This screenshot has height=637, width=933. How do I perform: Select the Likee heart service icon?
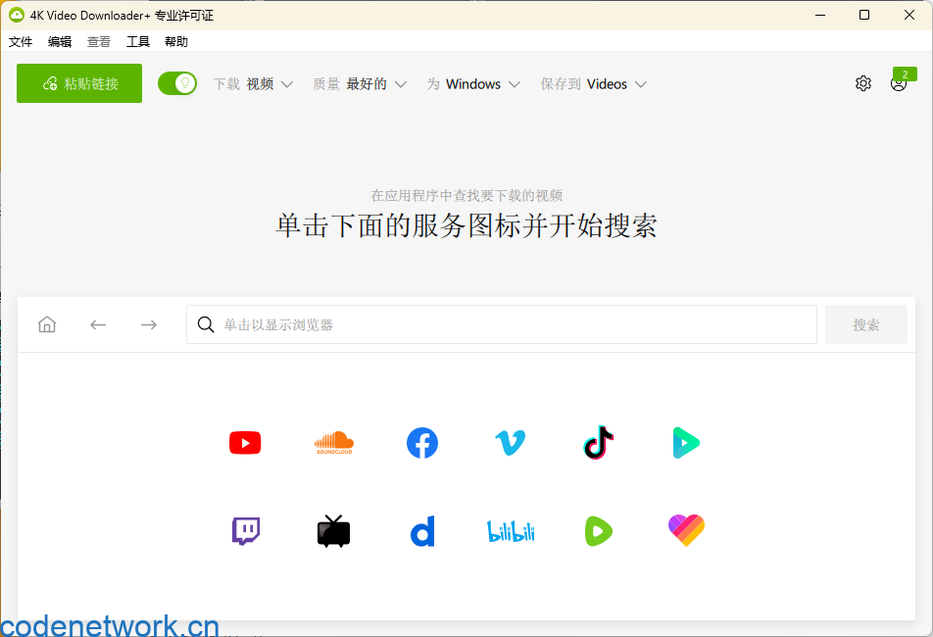tap(686, 531)
